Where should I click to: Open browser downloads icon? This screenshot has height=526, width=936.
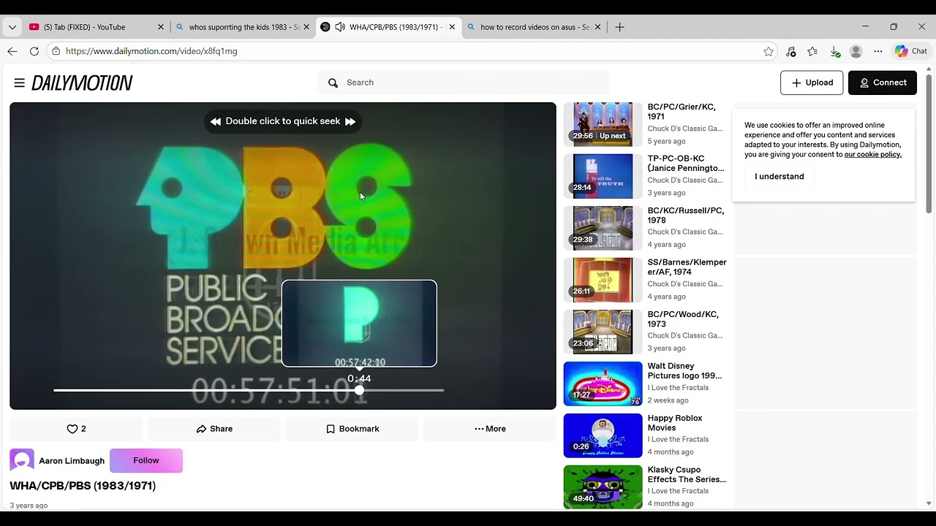coord(834,51)
